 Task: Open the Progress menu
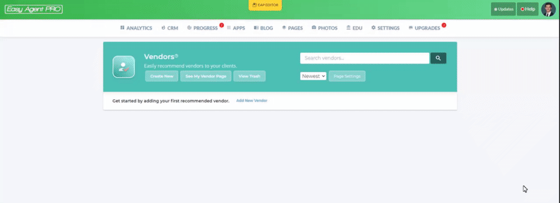(x=203, y=28)
